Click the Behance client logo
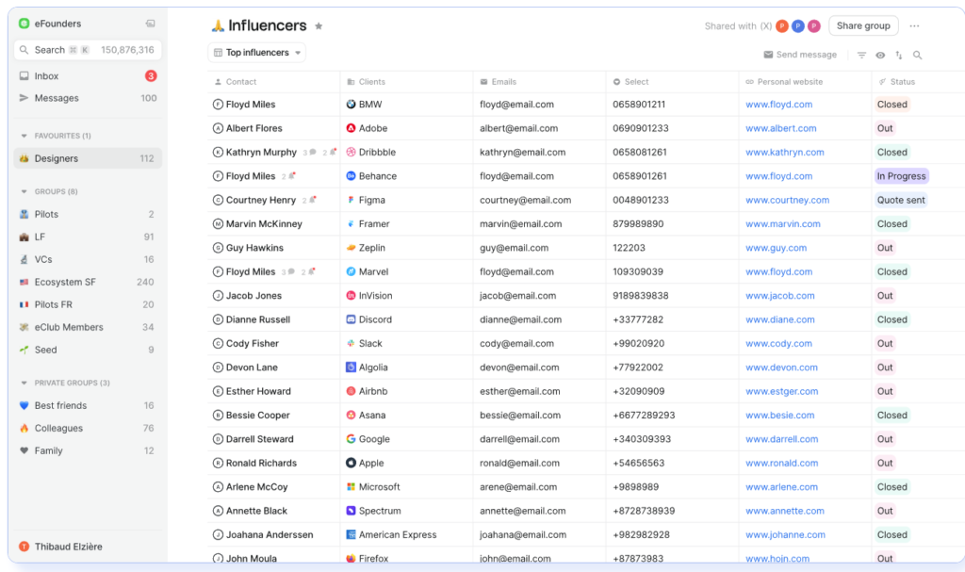Viewport: 965px width, 572px height. 351,176
